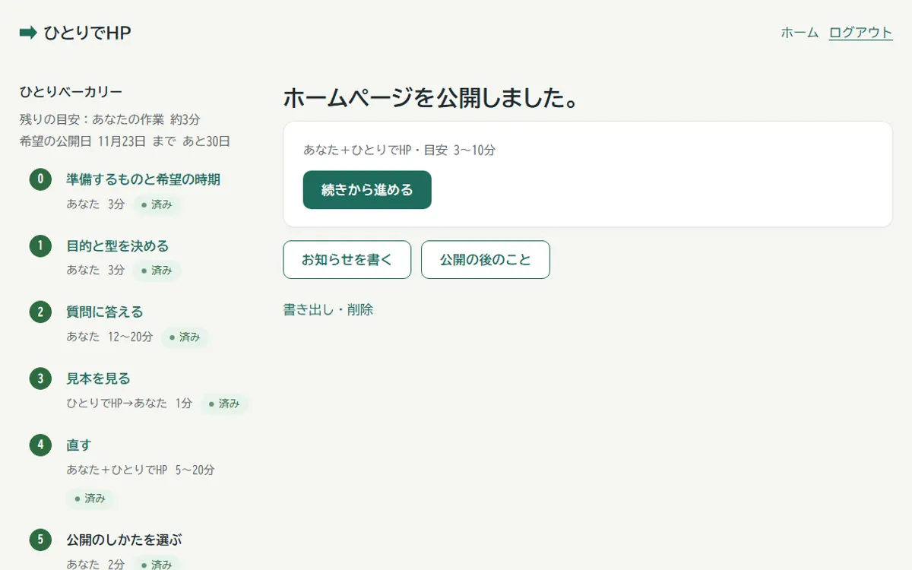Image resolution: width=912 pixels, height=570 pixels.
Task: Click the お知らせを書く button
Action: [x=347, y=260]
